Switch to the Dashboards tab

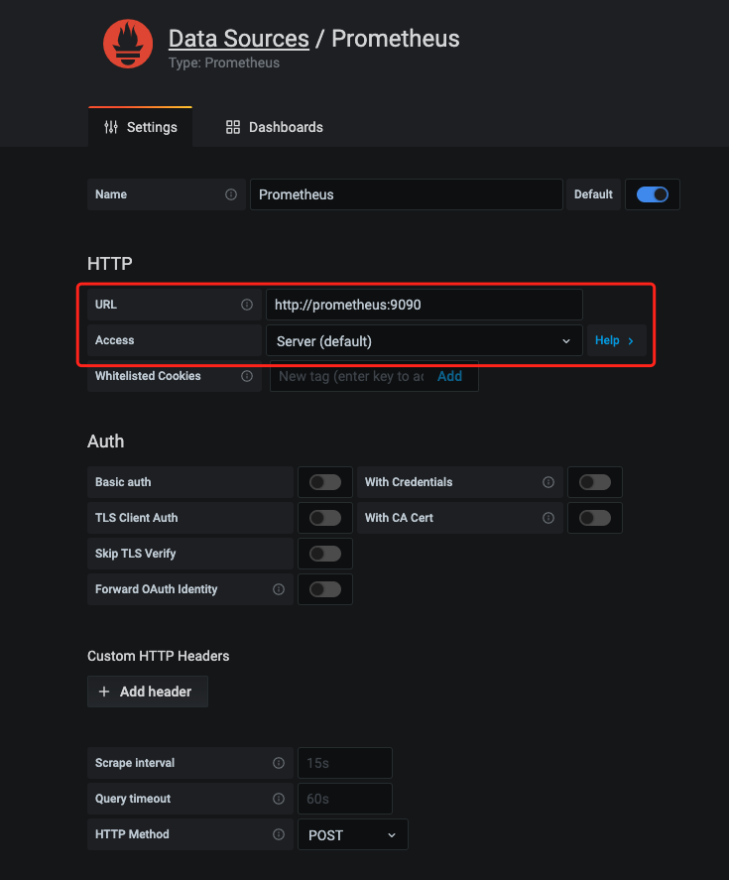point(275,127)
